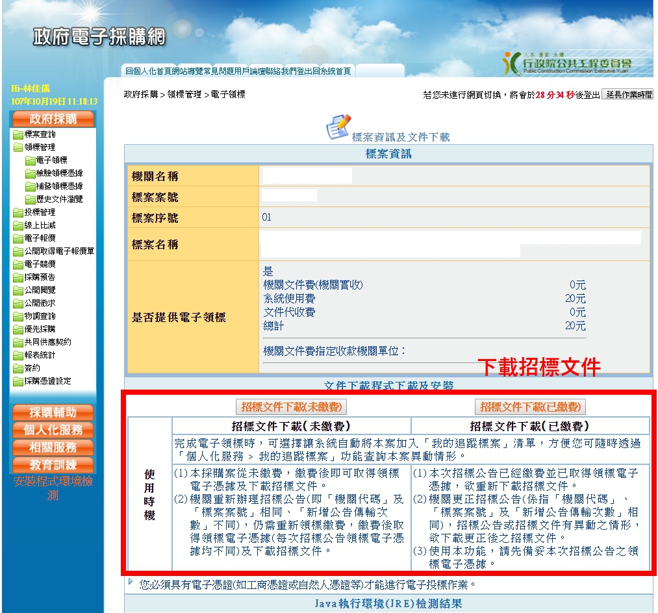
Task: Expand the 採購輔助 sidebar section
Action: click(53, 412)
